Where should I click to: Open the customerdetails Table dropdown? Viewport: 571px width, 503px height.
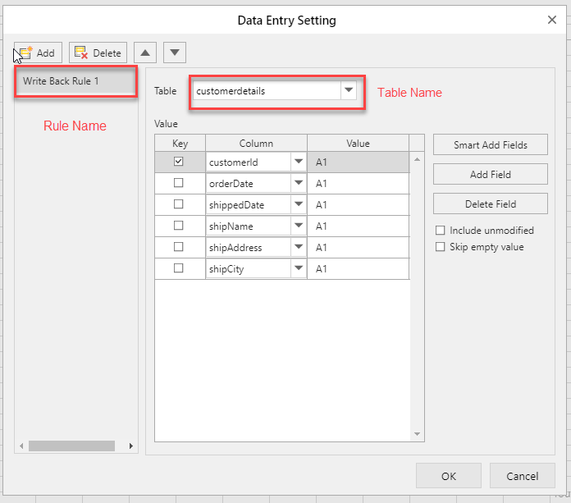pyautogui.click(x=349, y=91)
